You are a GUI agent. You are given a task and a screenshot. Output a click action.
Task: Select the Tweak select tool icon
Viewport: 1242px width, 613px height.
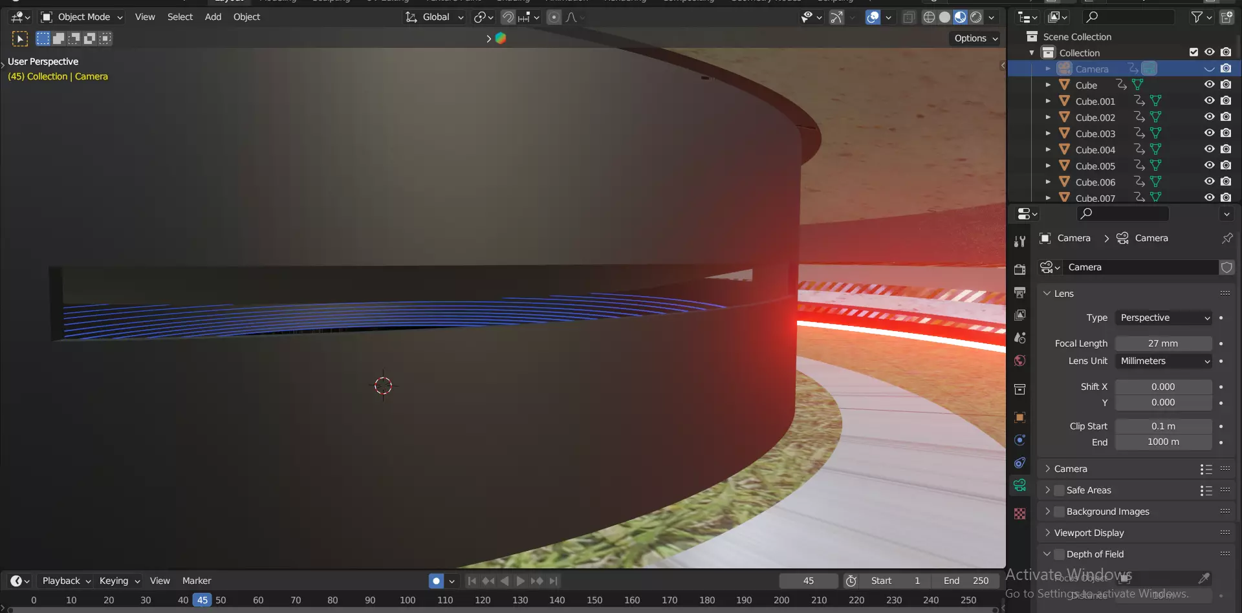point(20,39)
